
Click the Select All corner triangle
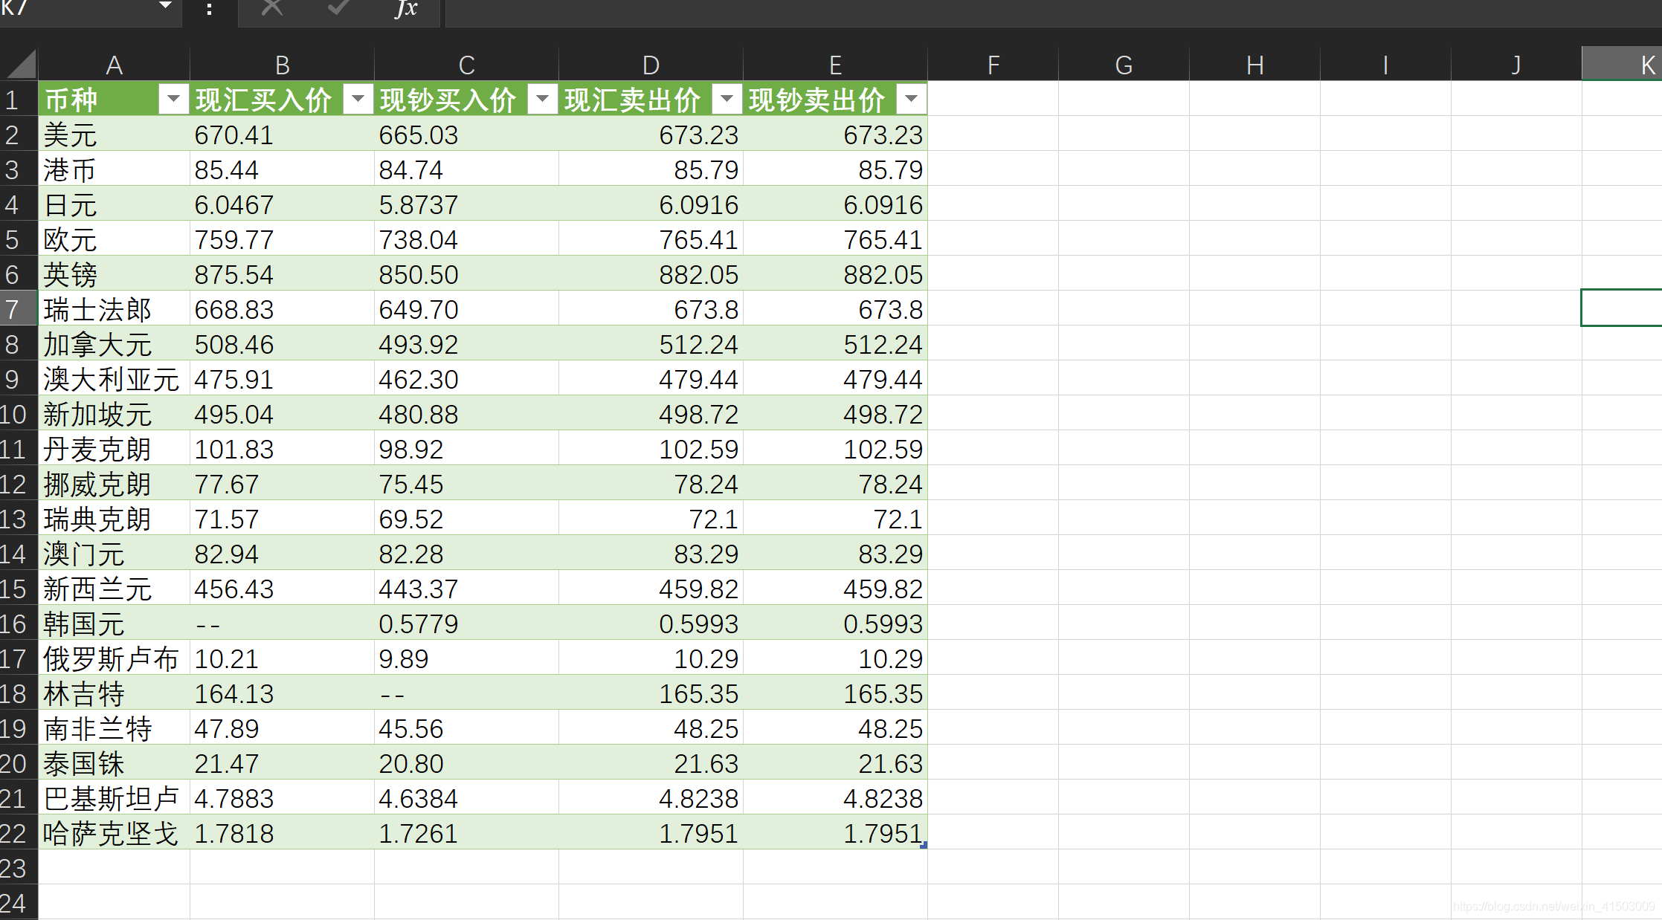pos(21,64)
